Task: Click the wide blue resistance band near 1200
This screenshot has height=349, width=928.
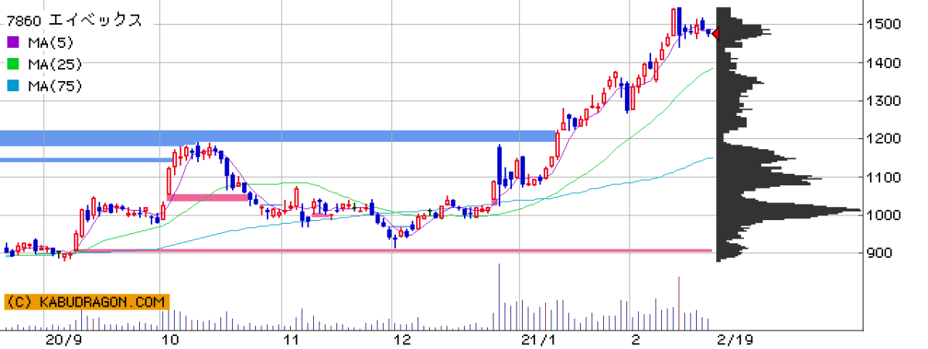Action: 278,137
